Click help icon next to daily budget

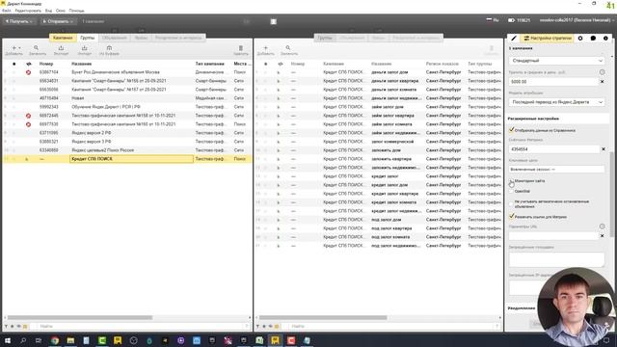[x=602, y=72]
